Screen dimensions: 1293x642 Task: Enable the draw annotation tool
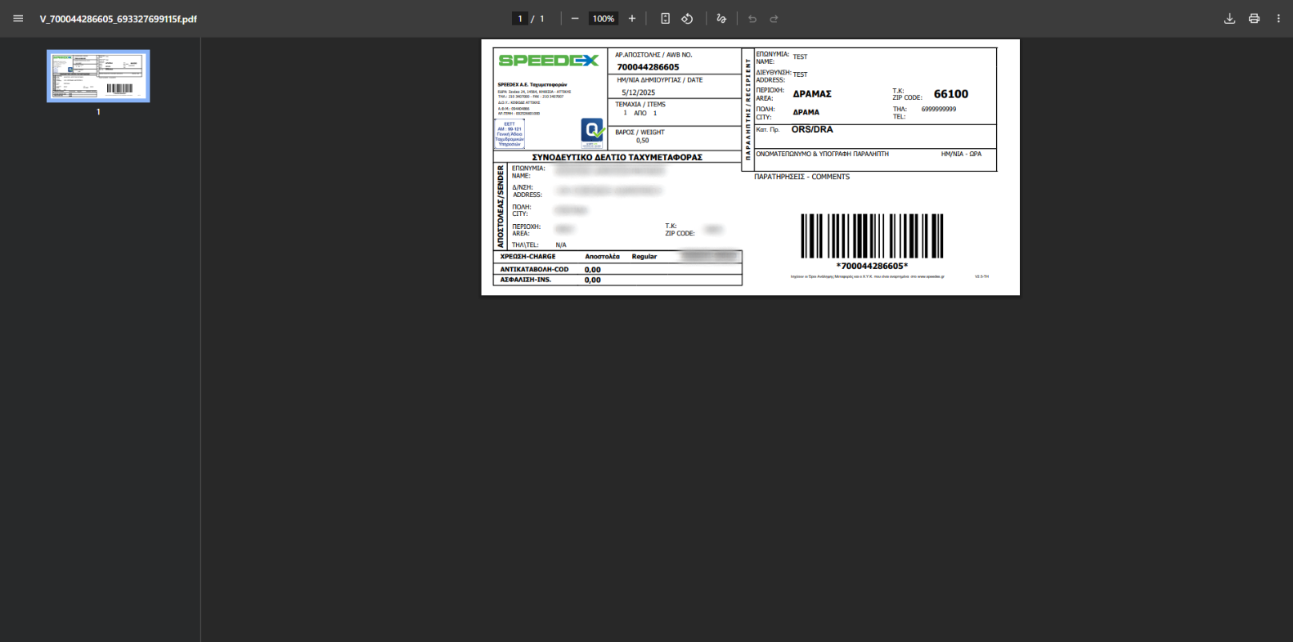click(x=721, y=19)
